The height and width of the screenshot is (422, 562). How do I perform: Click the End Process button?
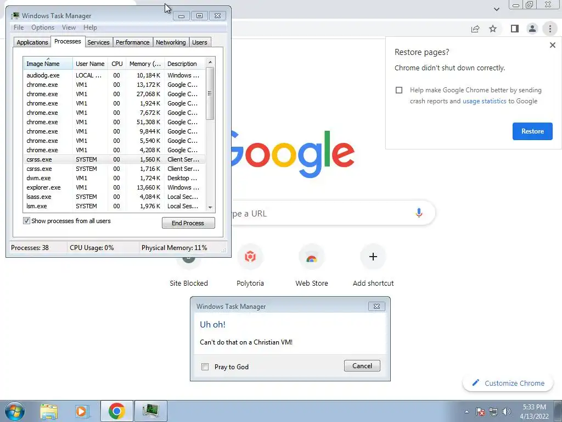pyautogui.click(x=188, y=223)
